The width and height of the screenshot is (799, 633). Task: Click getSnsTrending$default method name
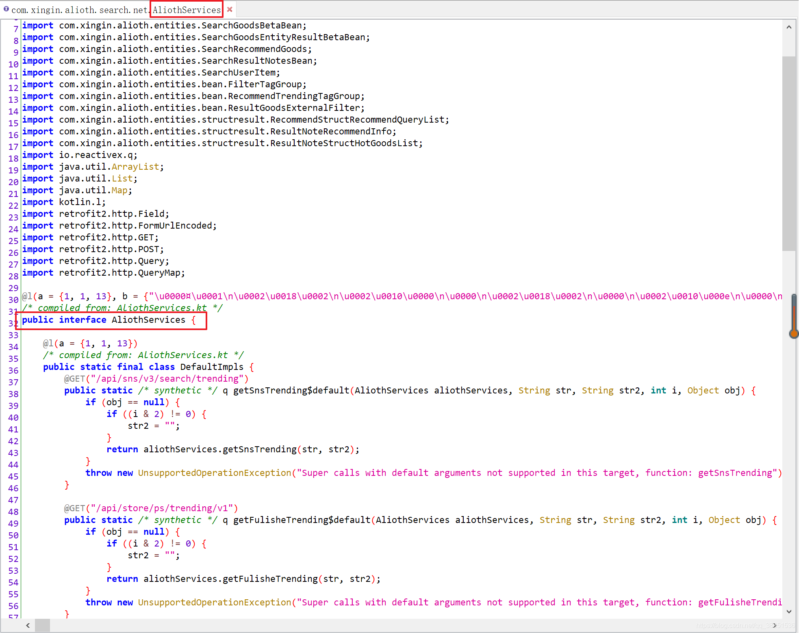click(x=291, y=391)
